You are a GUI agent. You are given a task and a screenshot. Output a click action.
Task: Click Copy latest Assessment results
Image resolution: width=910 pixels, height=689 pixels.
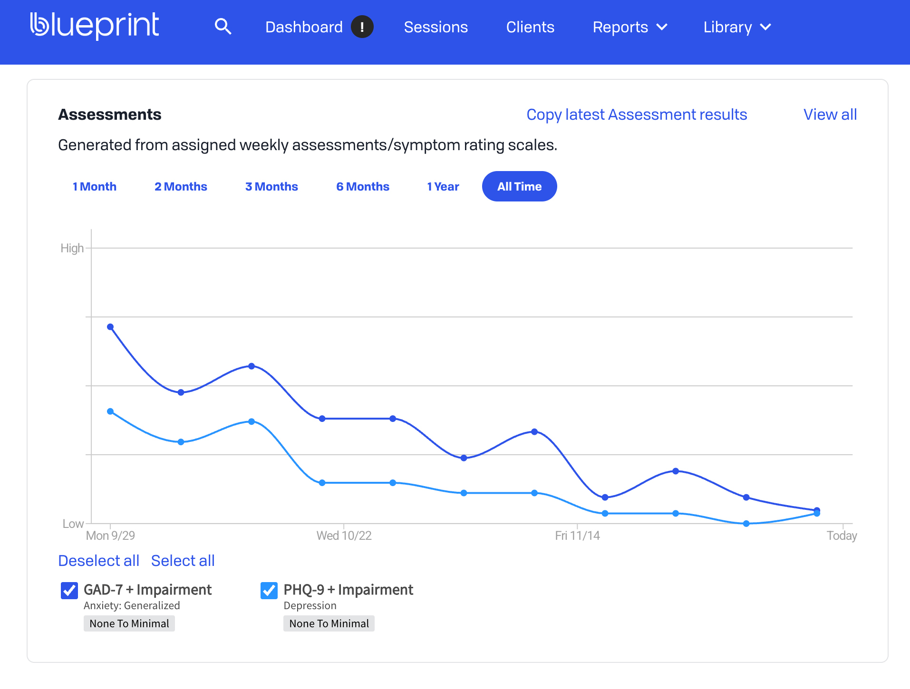point(637,115)
